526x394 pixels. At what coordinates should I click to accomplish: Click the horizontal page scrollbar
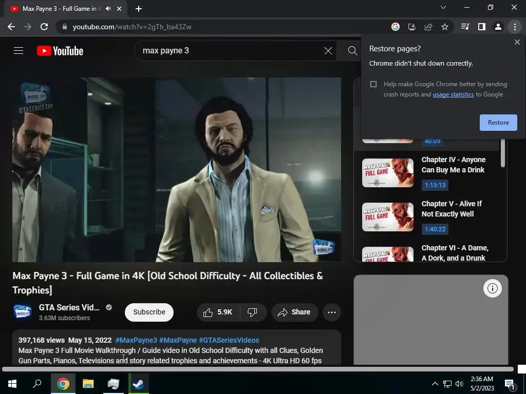pos(258,369)
